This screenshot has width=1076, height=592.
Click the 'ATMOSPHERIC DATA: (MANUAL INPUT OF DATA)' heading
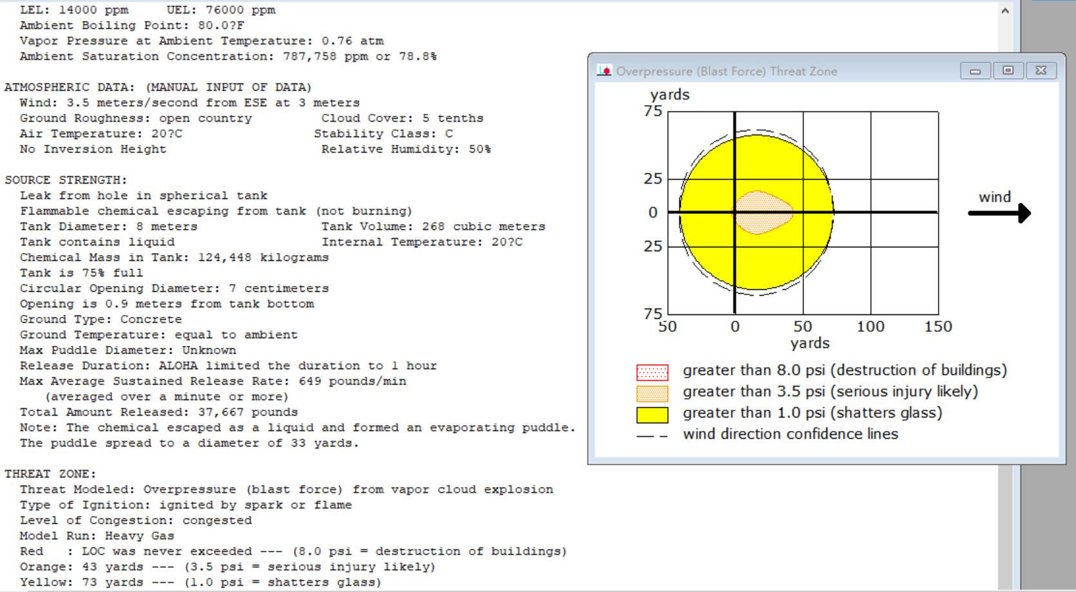[x=158, y=88]
